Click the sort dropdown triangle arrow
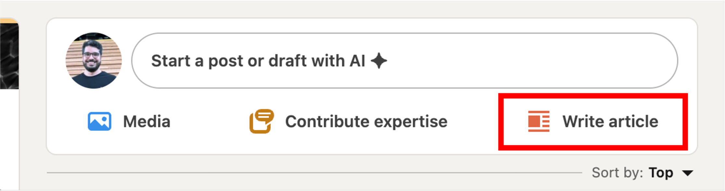This screenshot has height=191, width=725. (687, 173)
